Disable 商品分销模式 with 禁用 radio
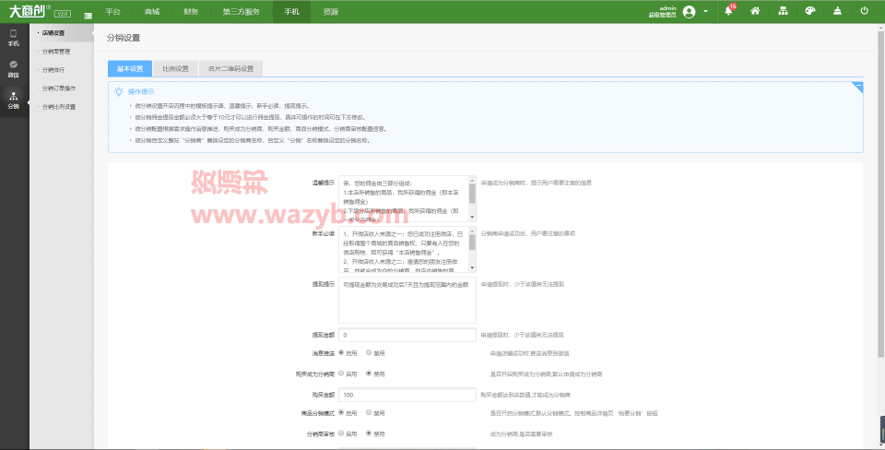 click(369, 413)
